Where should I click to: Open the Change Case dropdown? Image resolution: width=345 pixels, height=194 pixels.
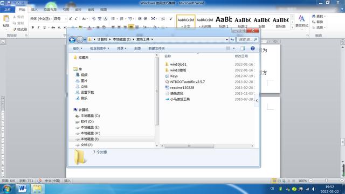85,19
